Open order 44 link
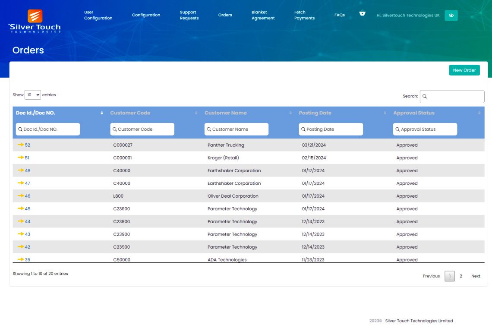This screenshot has width=492, height=328. [x=28, y=221]
